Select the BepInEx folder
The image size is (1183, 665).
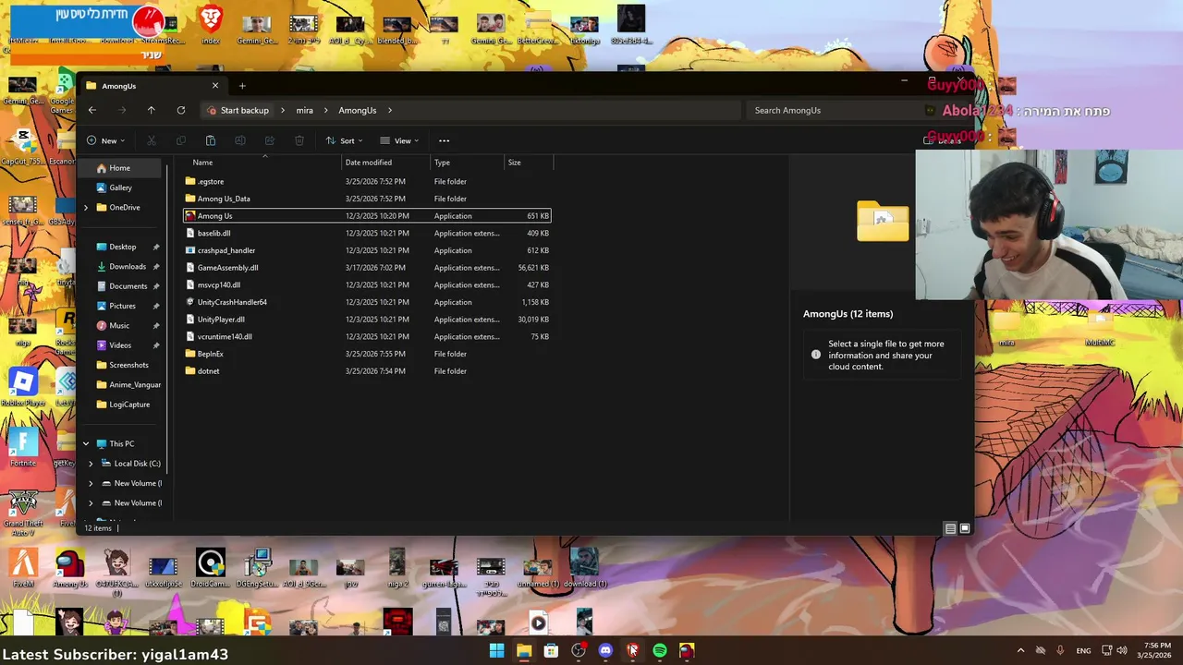pos(367,354)
